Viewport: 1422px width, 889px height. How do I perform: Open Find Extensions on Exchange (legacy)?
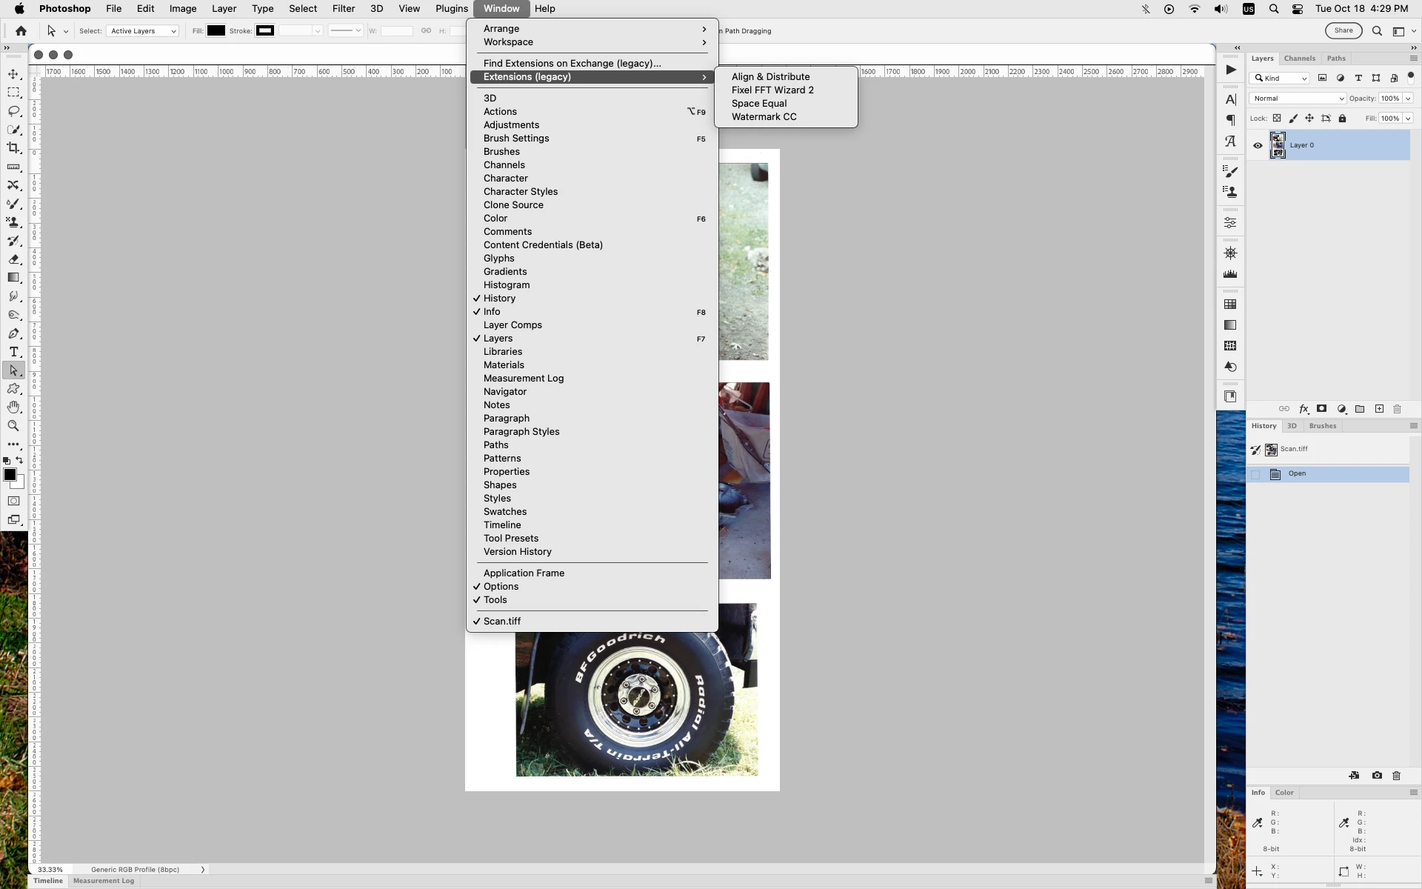(x=572, y=64)
